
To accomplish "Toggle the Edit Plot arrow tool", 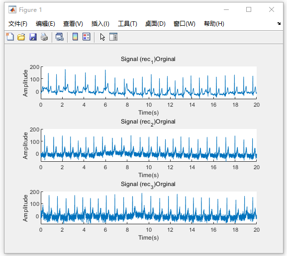I will (102, 37).
